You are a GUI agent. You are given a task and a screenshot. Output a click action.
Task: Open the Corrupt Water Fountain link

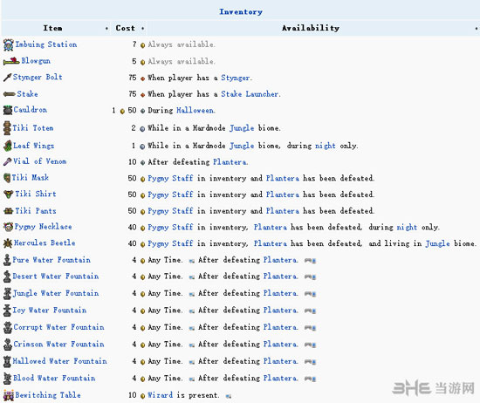click(x=58, y=327)
